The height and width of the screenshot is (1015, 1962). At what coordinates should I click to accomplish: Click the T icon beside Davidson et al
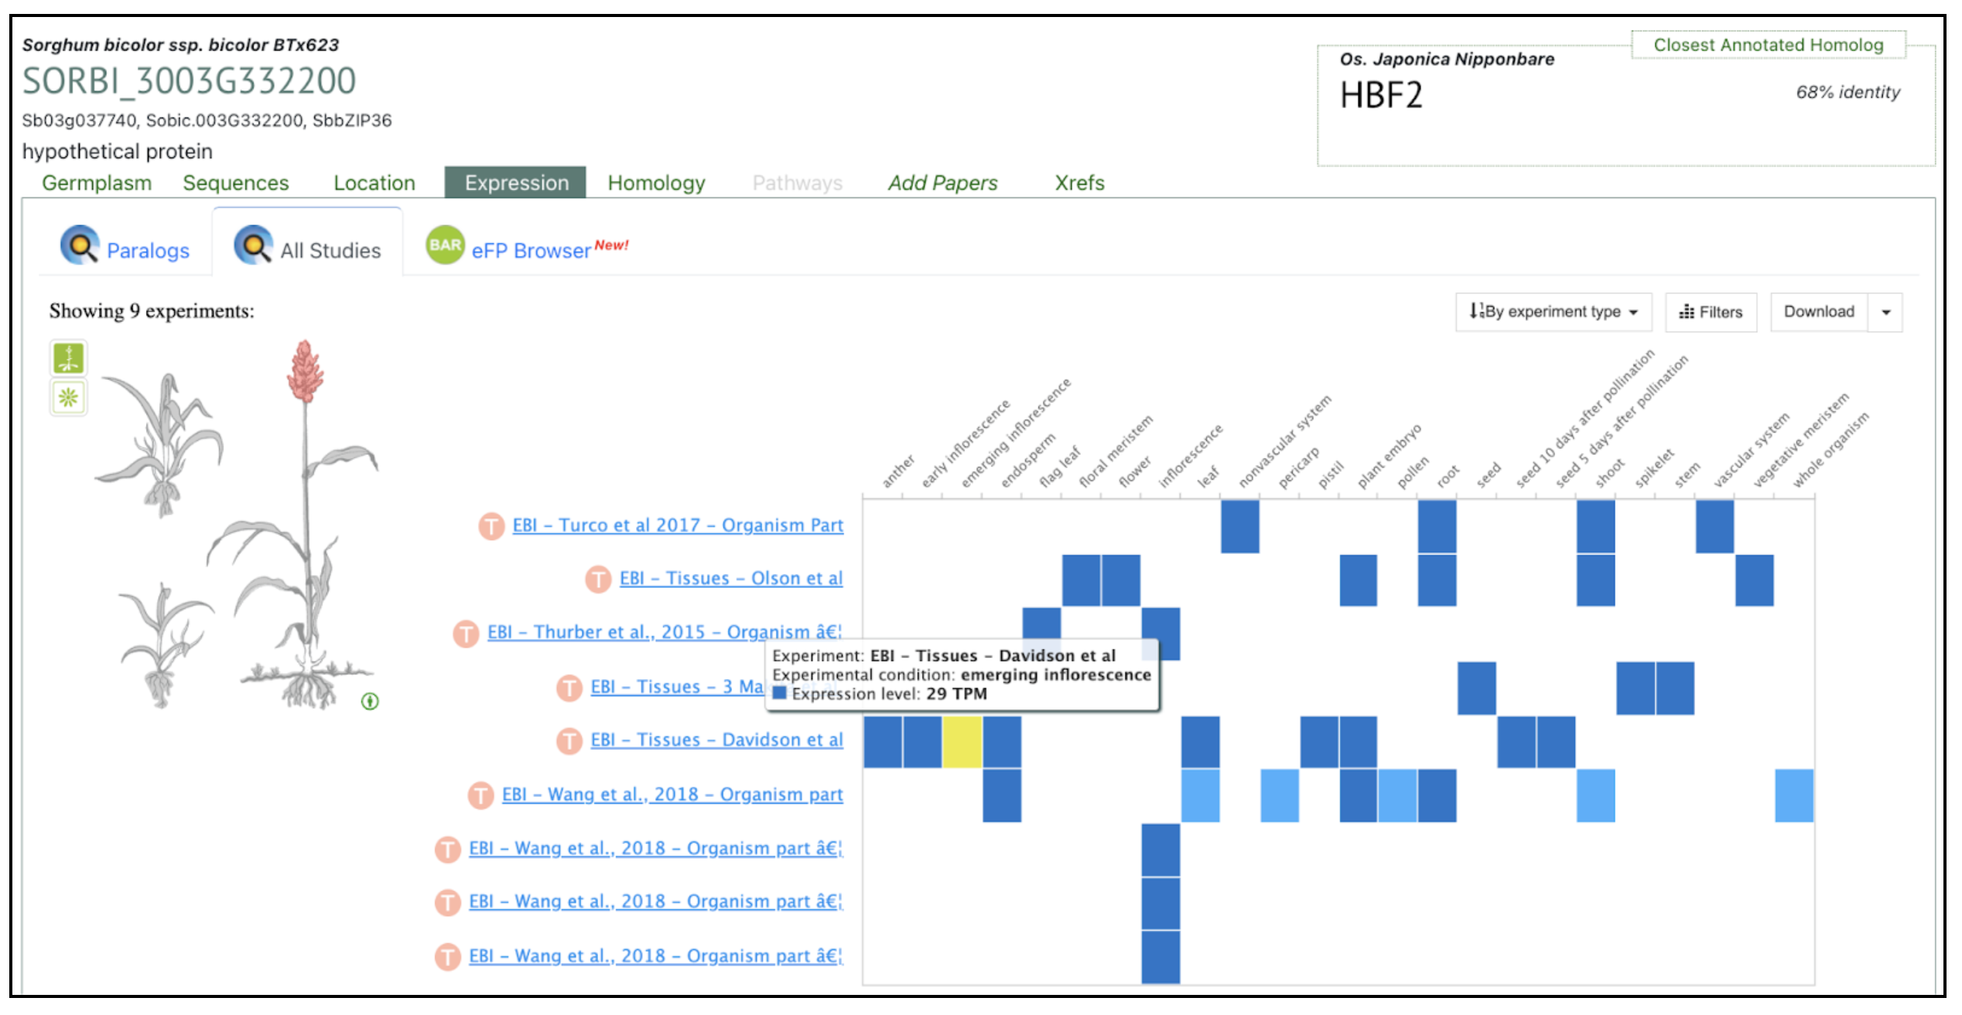(569, 740)
